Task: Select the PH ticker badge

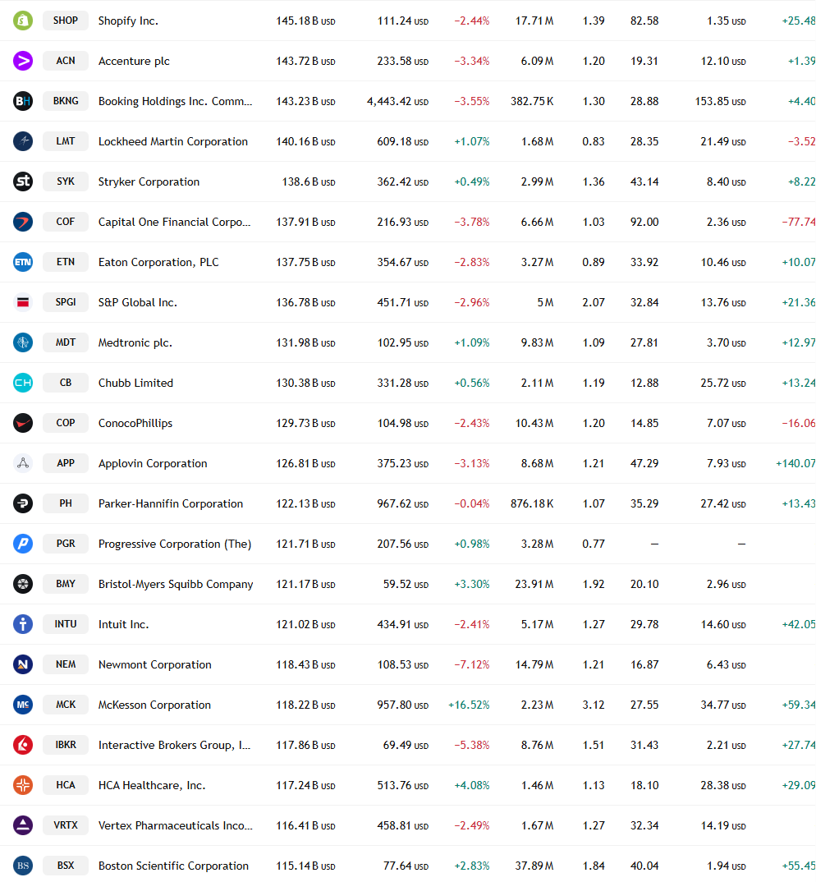Action: click(x=65, y=503)
